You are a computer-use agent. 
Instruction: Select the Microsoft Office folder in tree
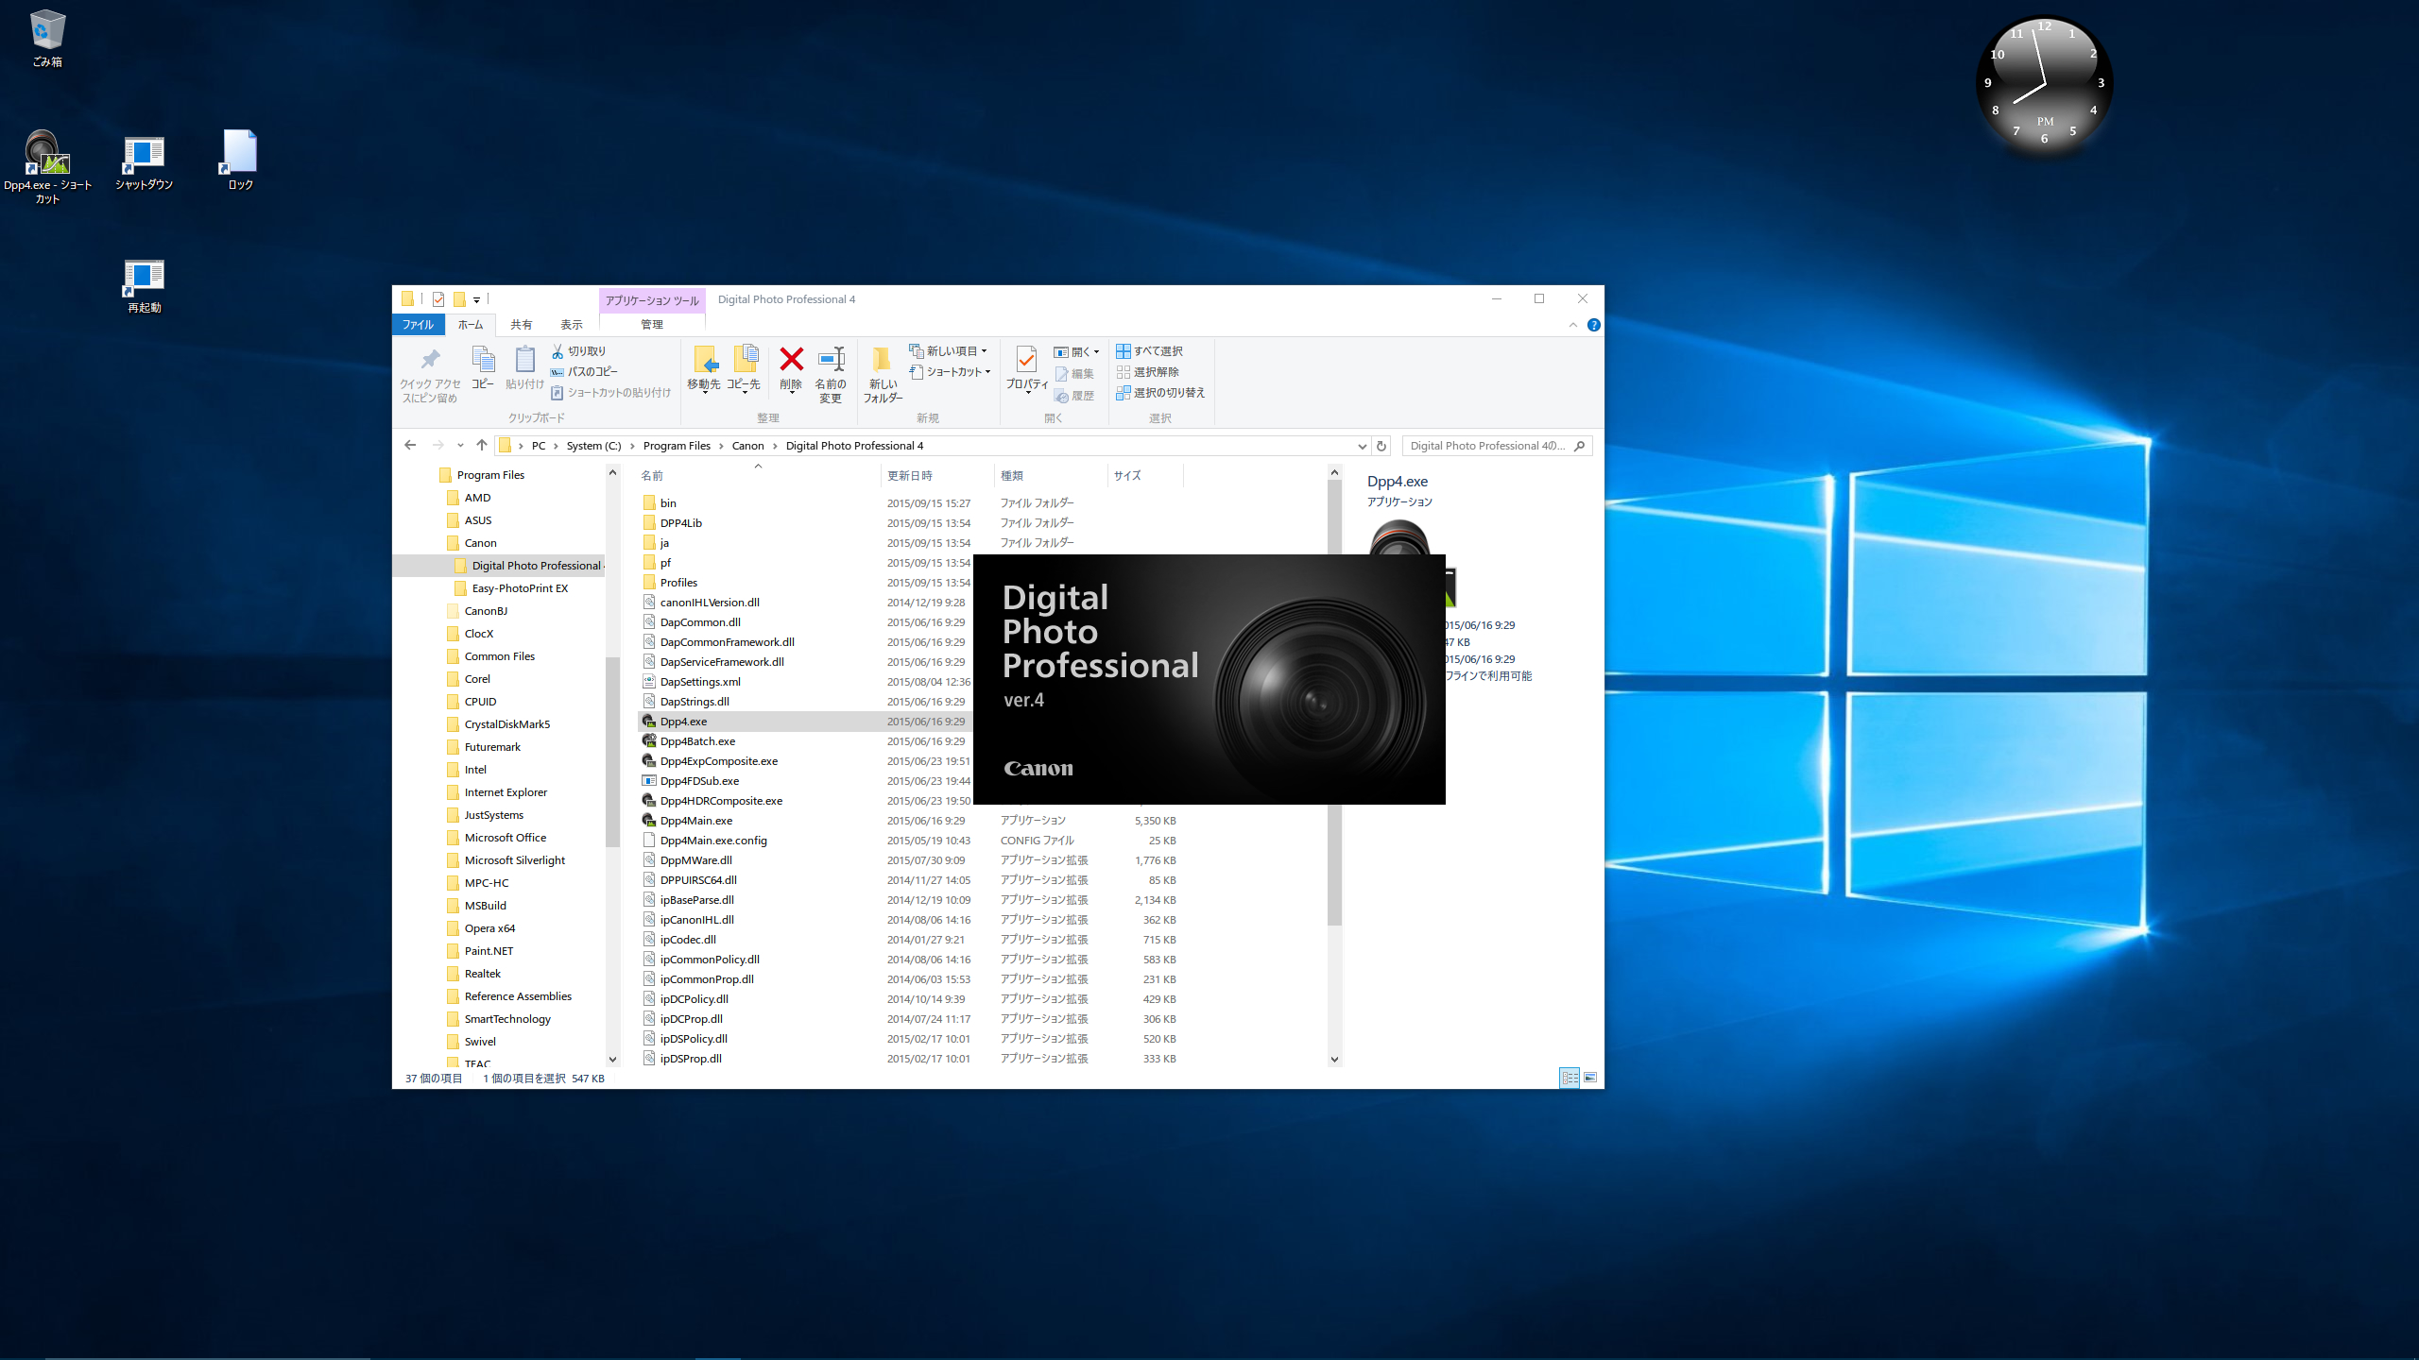pos(505,838)
